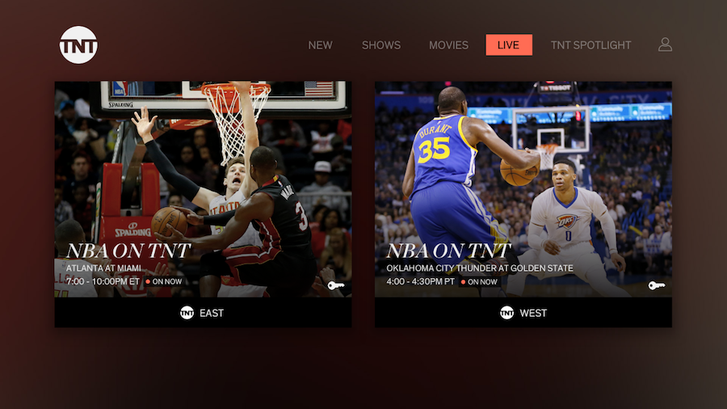This screenshot has width=727, height=409.
Task: Click ON NOW badge for Atlanta at Miami
Action: coord(164,281)
